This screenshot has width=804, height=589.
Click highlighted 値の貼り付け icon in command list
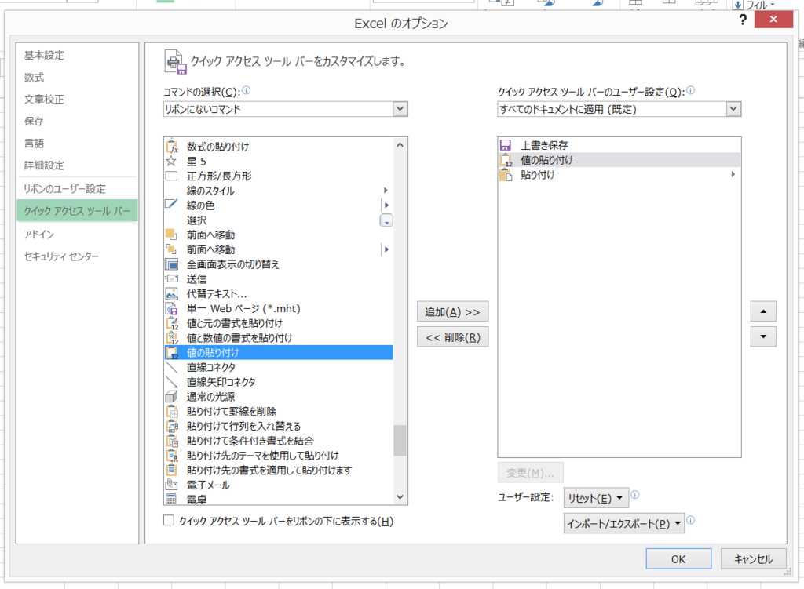[x=172, y=353]
